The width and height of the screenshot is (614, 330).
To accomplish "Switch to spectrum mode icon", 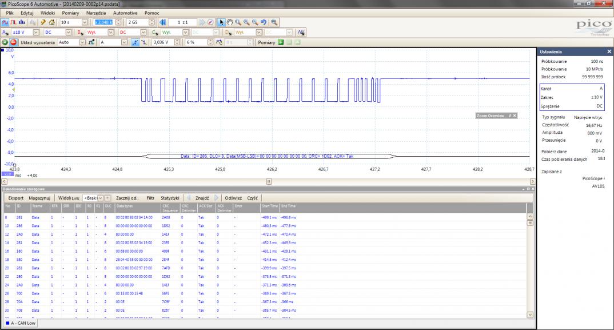I will 21,22.
